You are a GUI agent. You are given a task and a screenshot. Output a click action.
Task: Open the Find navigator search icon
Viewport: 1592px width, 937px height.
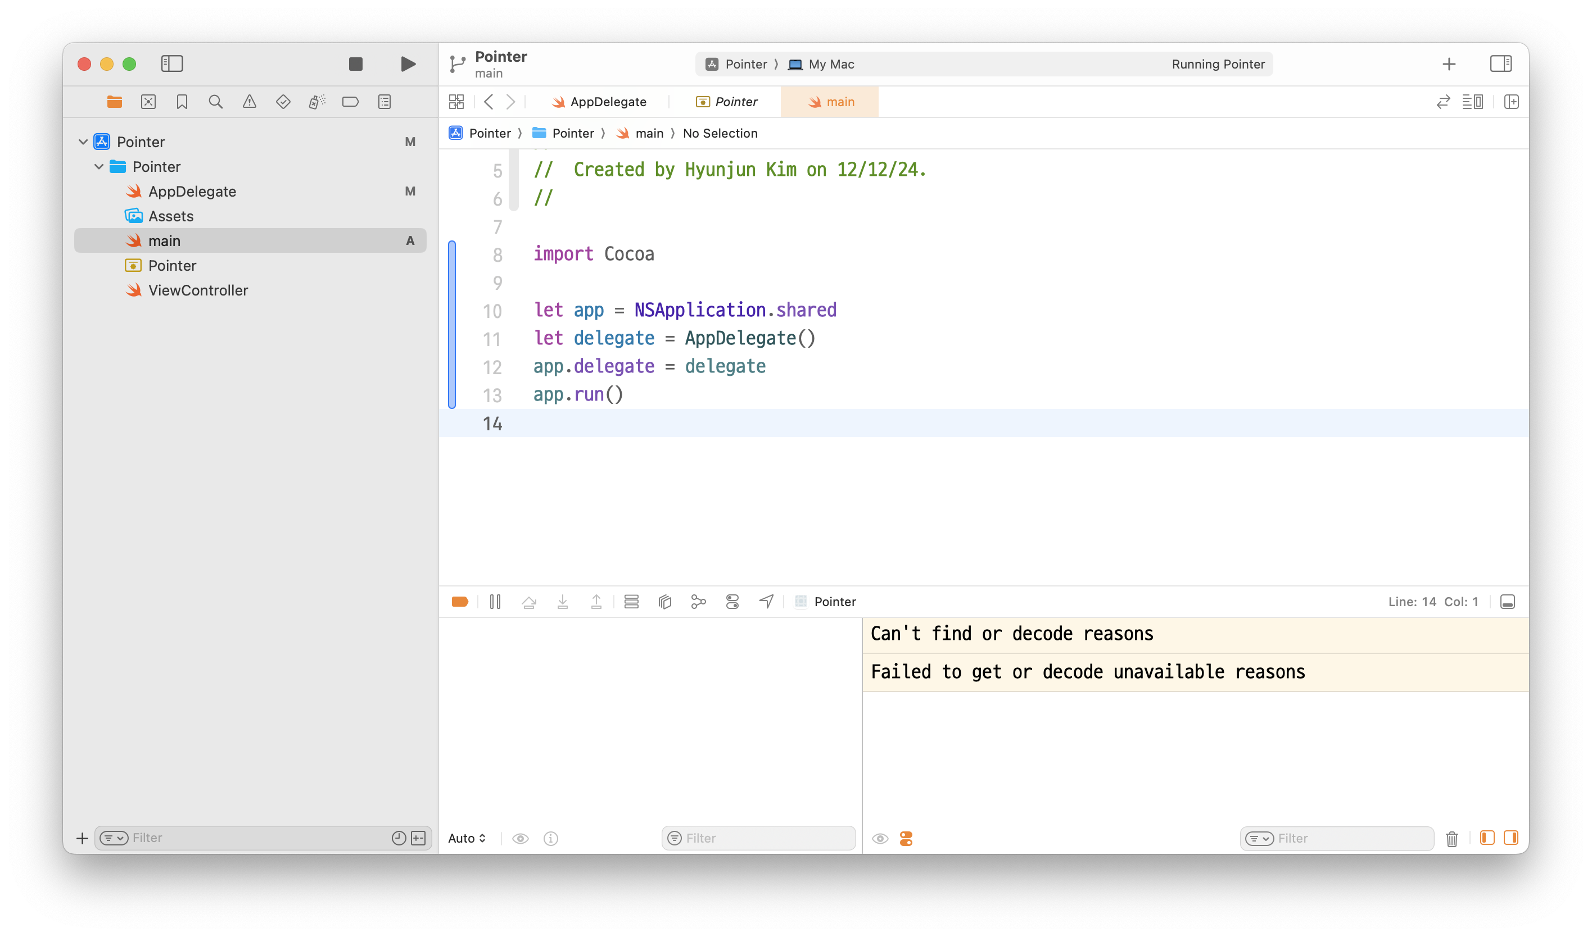coord(215,102)
